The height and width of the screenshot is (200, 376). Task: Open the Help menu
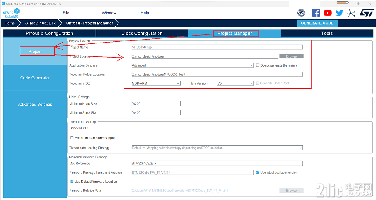[145, 13]
